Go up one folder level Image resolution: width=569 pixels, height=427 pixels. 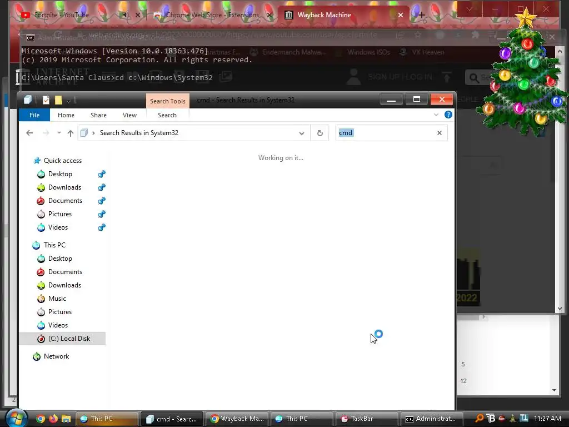click(71, 133)
